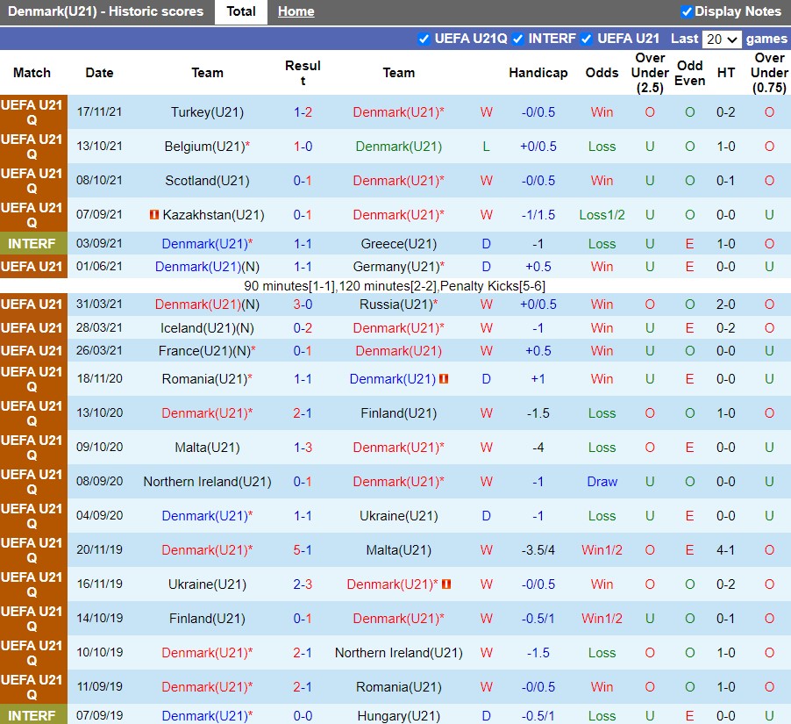Click the INTERF label for 03/09/21 match
Screen dimensions: 791x724
(32, 244)
